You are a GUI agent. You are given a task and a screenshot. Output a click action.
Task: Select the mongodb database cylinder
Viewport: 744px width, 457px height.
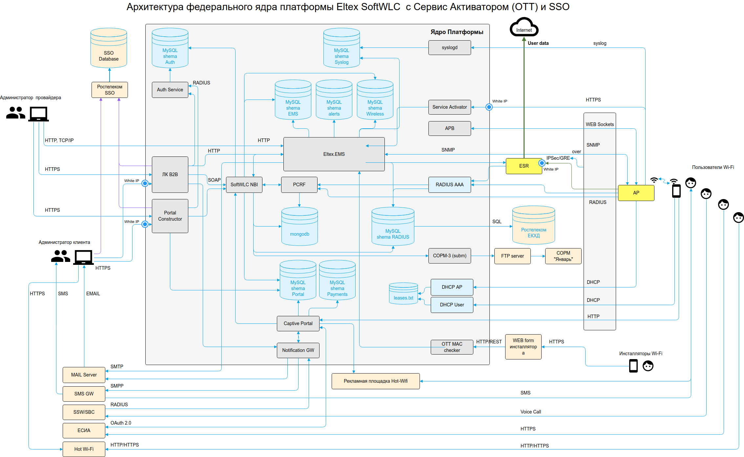pos(299,227)
